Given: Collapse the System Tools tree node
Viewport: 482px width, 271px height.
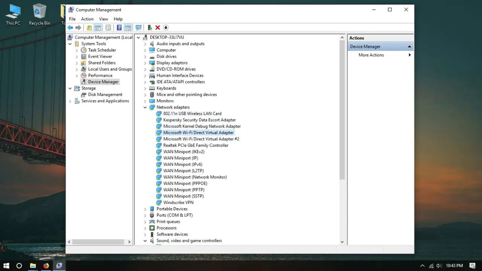Looking at the screenshot, I should 70,44.
